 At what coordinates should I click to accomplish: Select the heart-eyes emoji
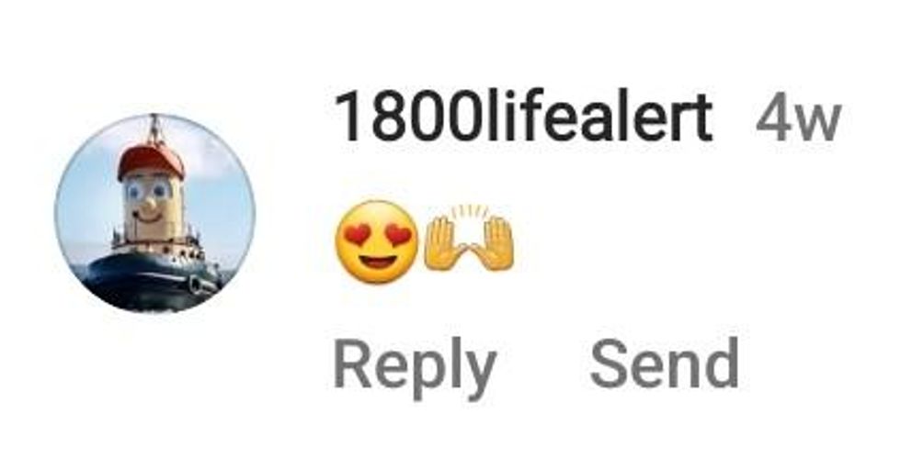coord(377,241)
